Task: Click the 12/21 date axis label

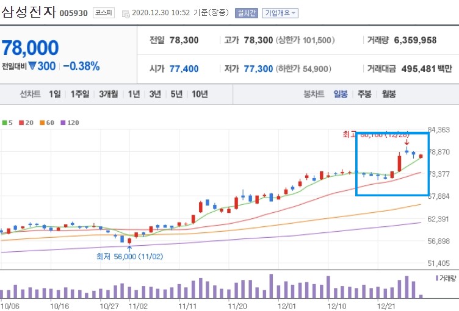Action: click(386, 307)
